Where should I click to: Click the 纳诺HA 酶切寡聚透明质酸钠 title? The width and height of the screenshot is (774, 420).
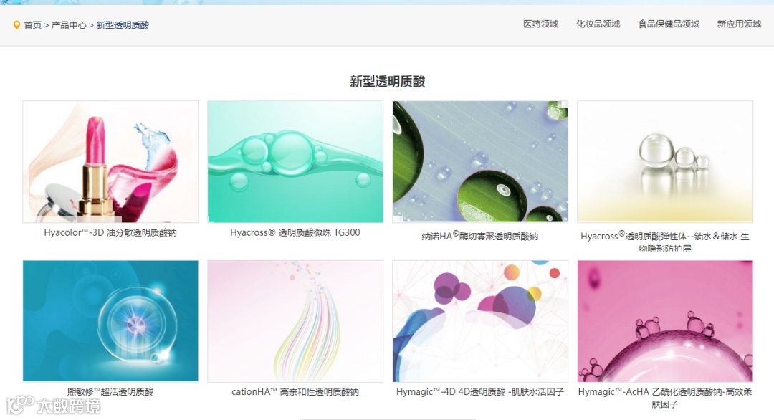pos(479,236)
